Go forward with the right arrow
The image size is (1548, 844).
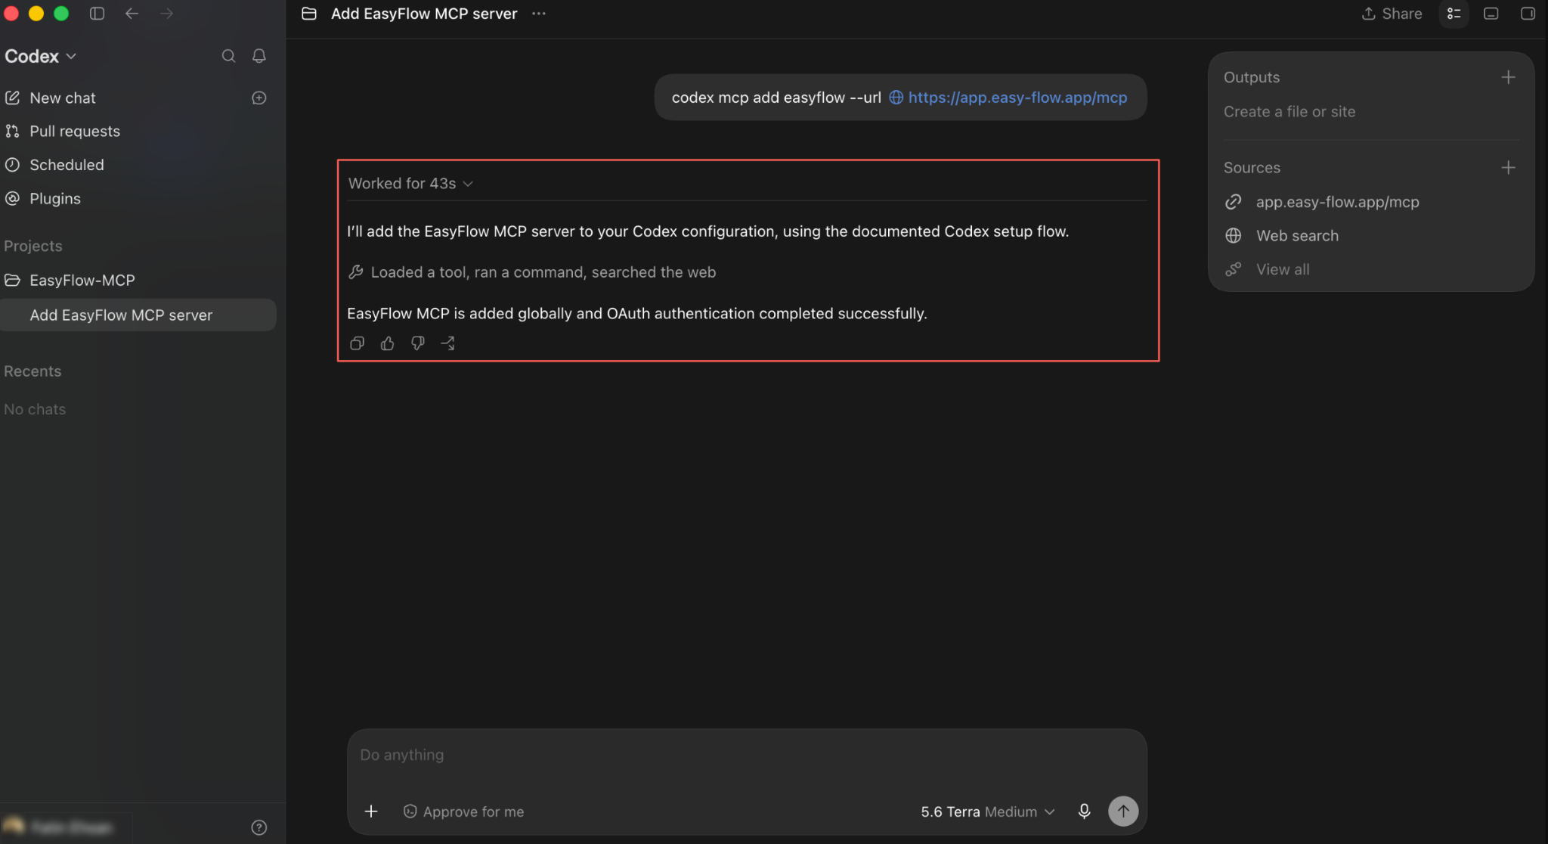point(166,14)
